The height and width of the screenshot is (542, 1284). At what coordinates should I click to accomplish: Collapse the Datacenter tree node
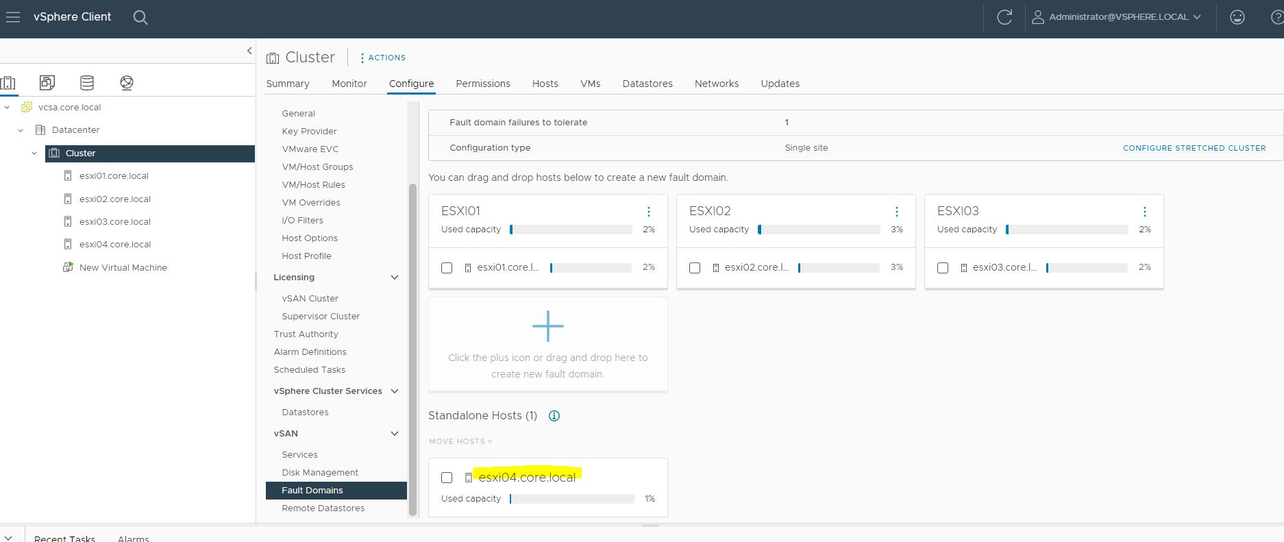pos(21,130)
